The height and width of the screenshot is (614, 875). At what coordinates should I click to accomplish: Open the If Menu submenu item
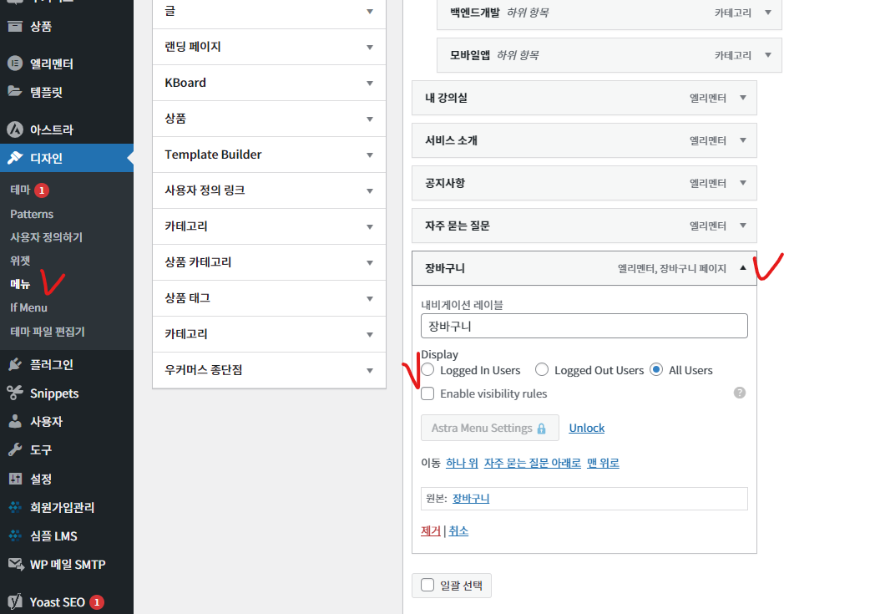28,307
